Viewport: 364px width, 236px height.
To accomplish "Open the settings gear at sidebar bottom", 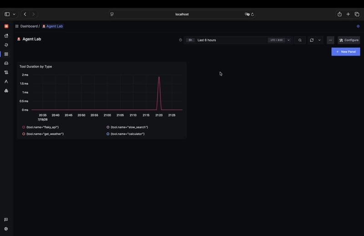I will [6, 229].
